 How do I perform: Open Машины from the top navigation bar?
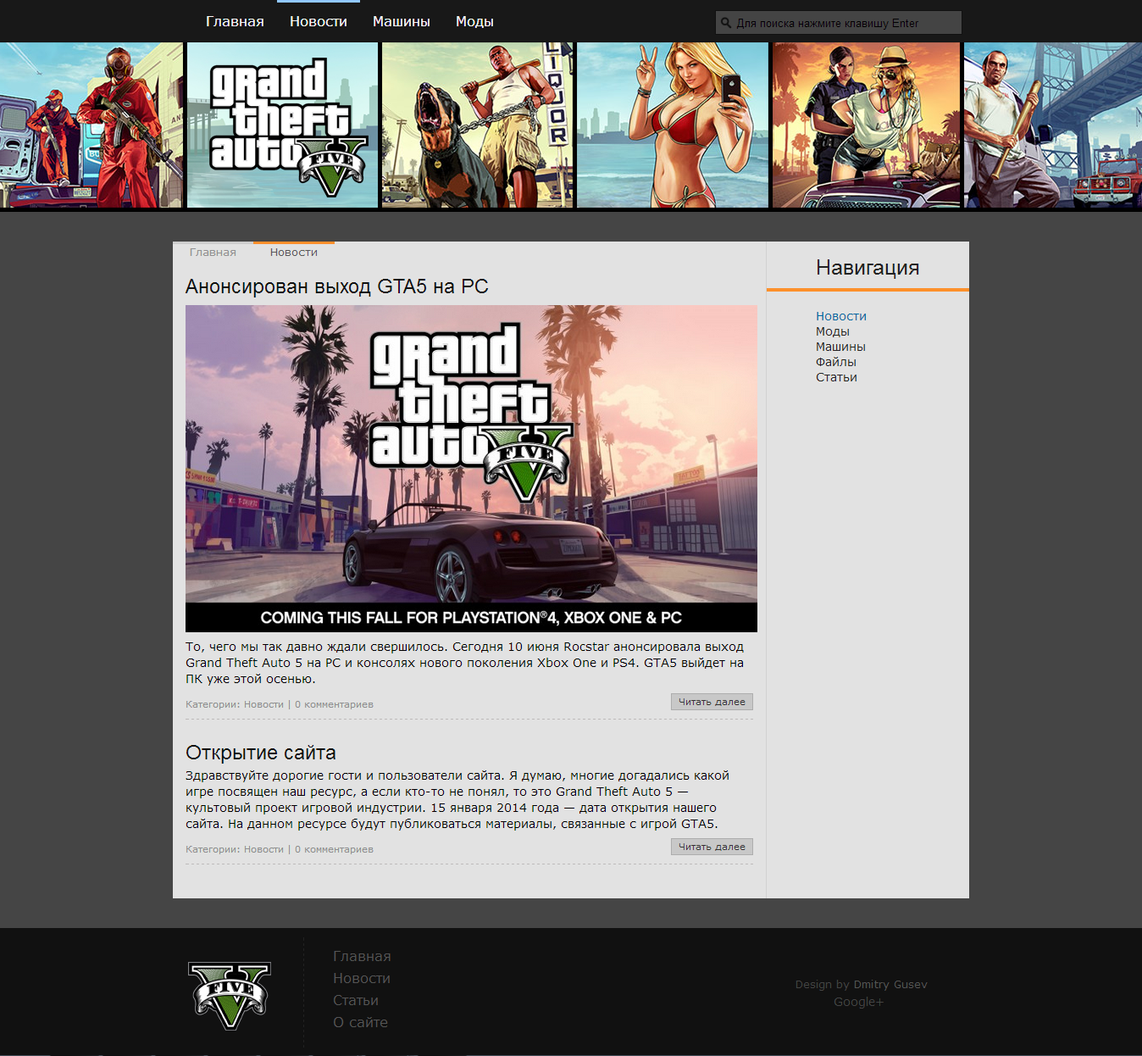[401, 21]
